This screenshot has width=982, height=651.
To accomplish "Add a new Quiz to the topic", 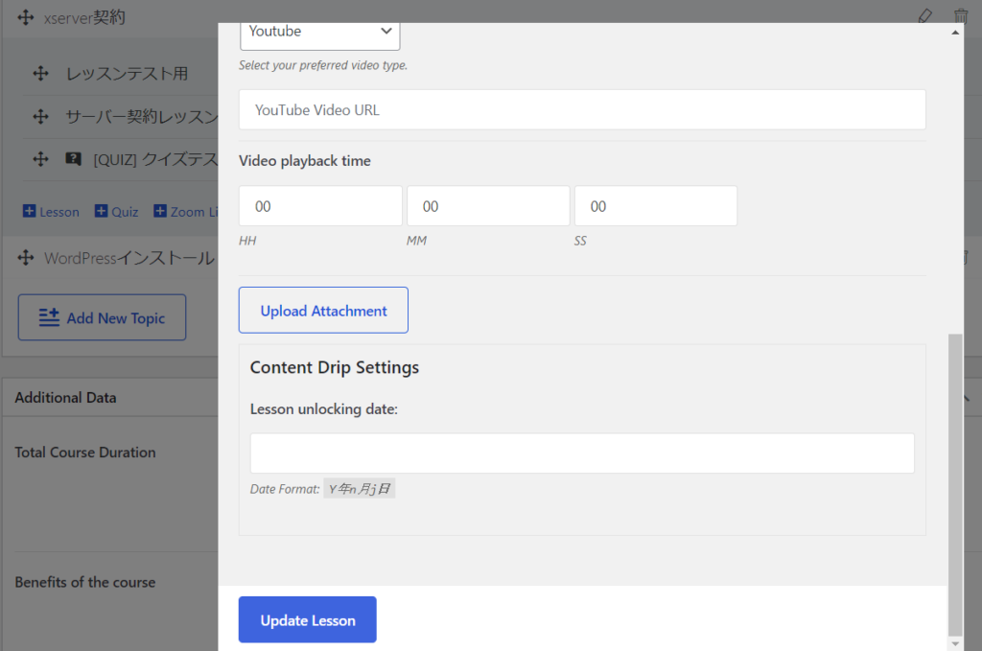I will coord(116,212).
